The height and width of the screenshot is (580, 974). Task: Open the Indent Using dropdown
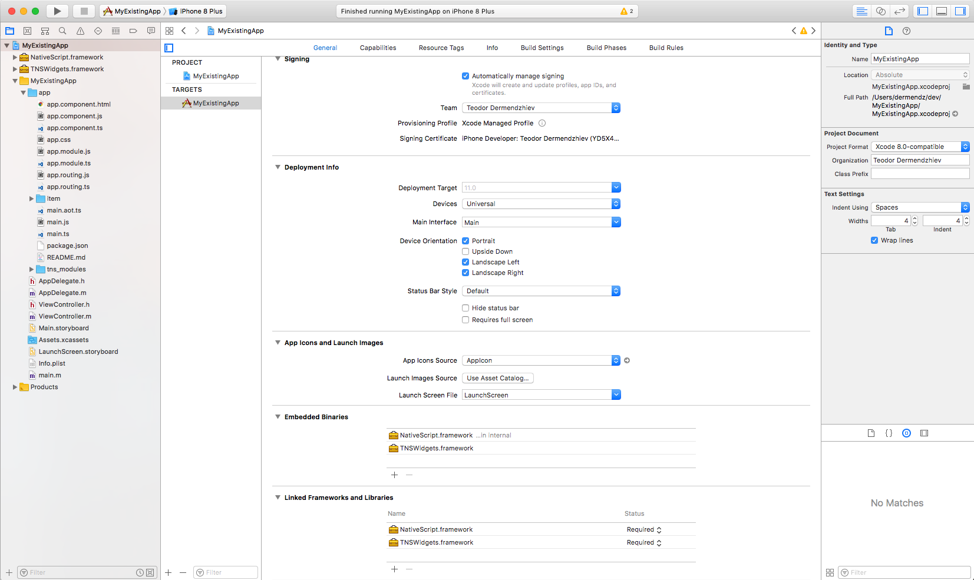coord(920,207)
